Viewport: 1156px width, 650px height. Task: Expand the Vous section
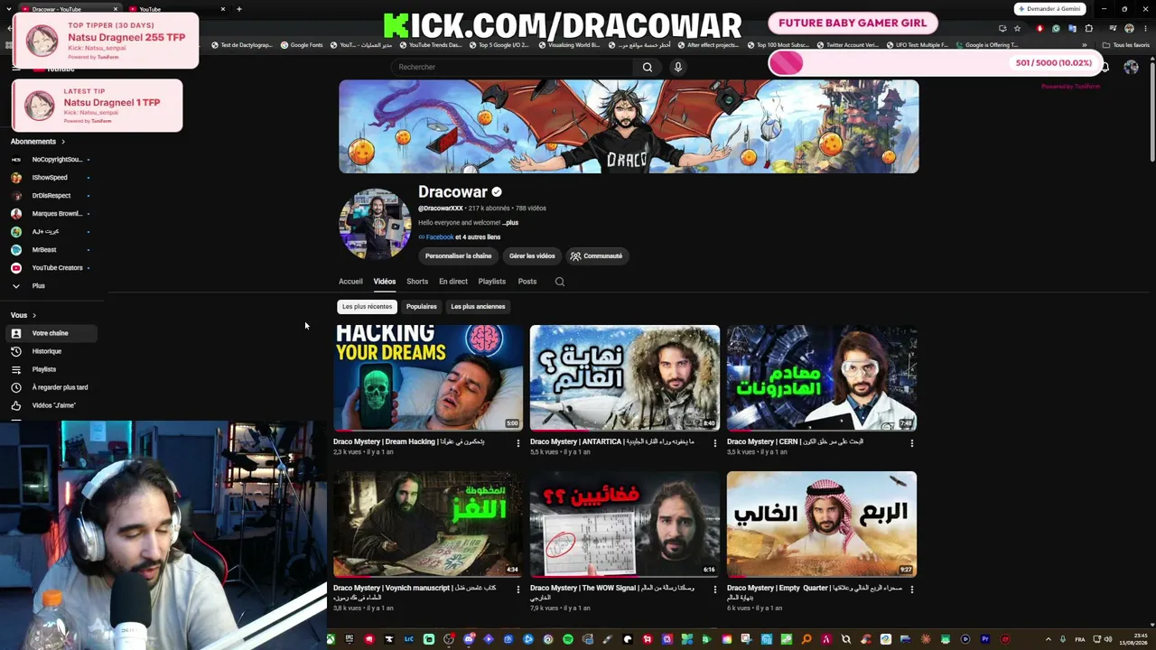[23, 315]
